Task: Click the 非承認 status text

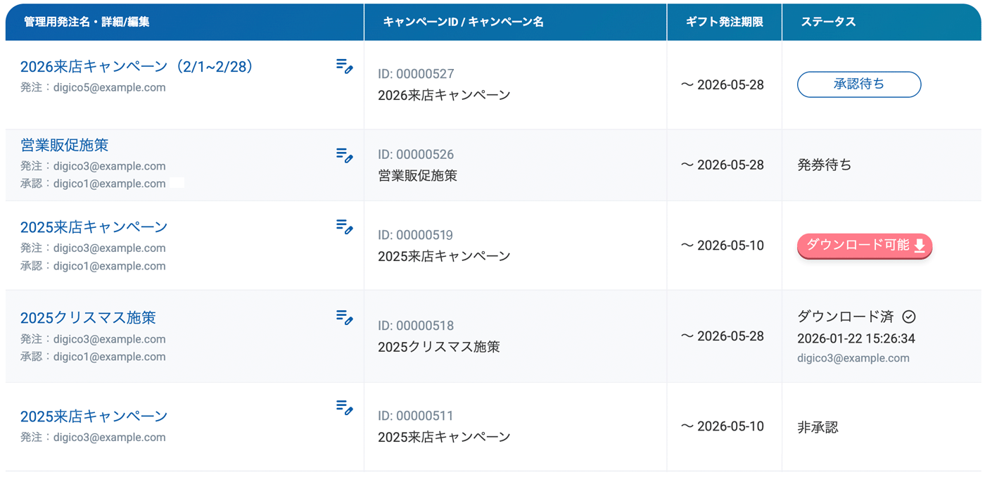Action: pos(818,427)
